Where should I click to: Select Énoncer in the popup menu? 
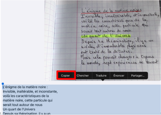119,76
